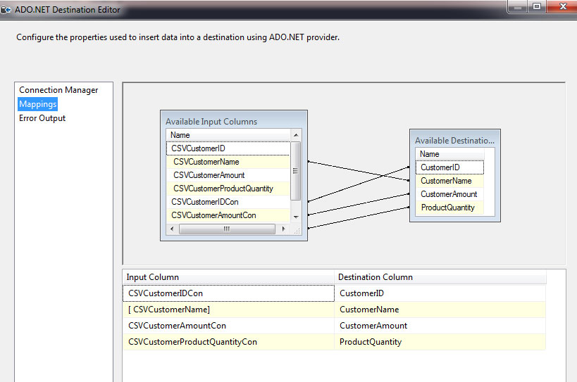The width and height of the screenshot is (577, 382).
Task: Open the Error Output page
Action: (42, 118)
